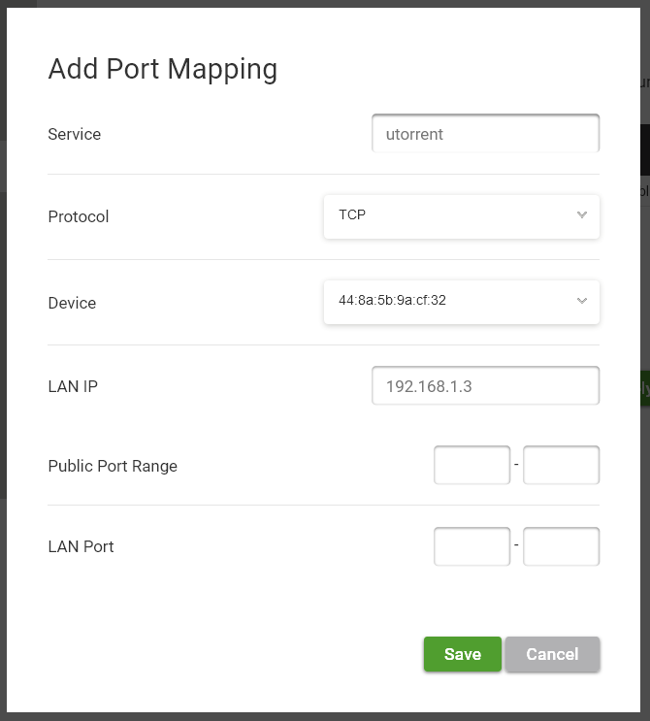Click the Public Port Range end box

(x=562, y=465)
